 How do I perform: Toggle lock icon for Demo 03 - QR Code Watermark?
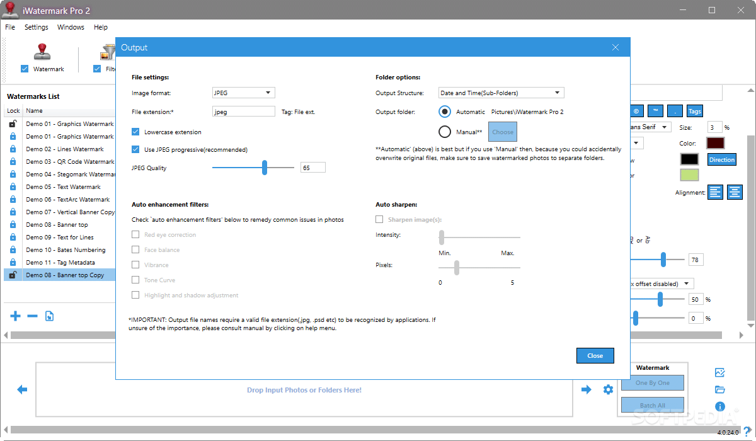click(x=13, y=162)
